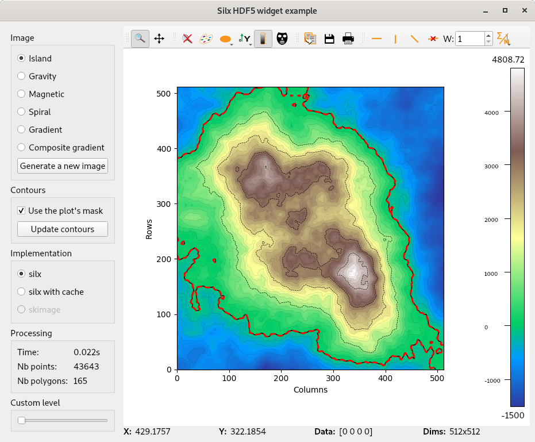Image resolution: width=535 pixels, height=442 pixels.
Task: Expand the keep aspect ratio dropdown arrow
Action: (x=231, y=43)
